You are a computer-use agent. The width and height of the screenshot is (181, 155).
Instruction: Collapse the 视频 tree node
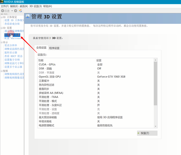[2, 71]
